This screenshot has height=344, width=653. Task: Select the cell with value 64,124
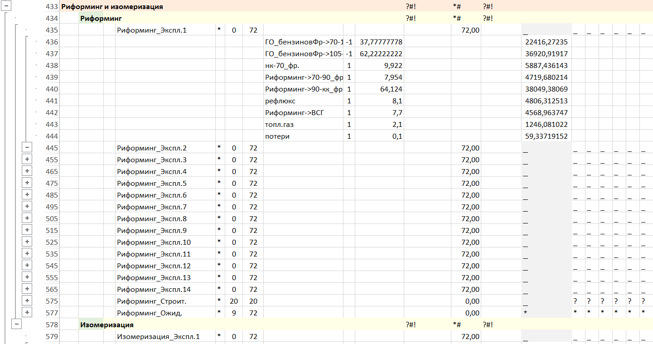point(379,89)
